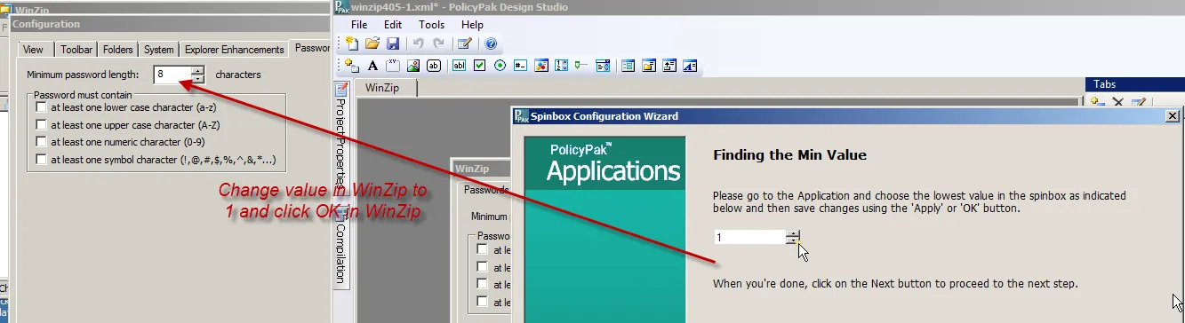This screenshot has height=323, width=1185.
Task: Open the File menu
Action: [359, 25]
